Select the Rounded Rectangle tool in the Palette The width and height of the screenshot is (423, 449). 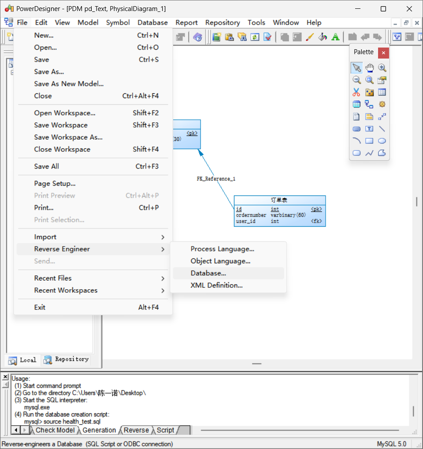tap(356, 153)
